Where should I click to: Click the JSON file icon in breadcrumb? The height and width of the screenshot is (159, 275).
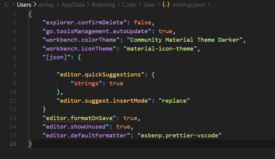[x=166, y=5]
